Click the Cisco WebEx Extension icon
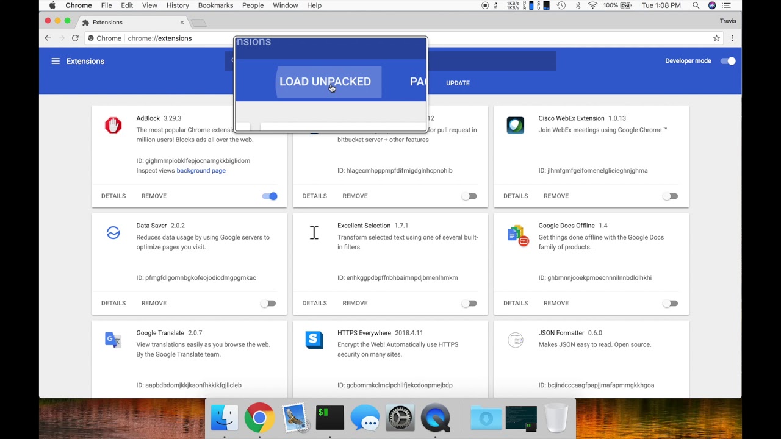The height and width of the screenshot is (439, 781). (515, 126)
